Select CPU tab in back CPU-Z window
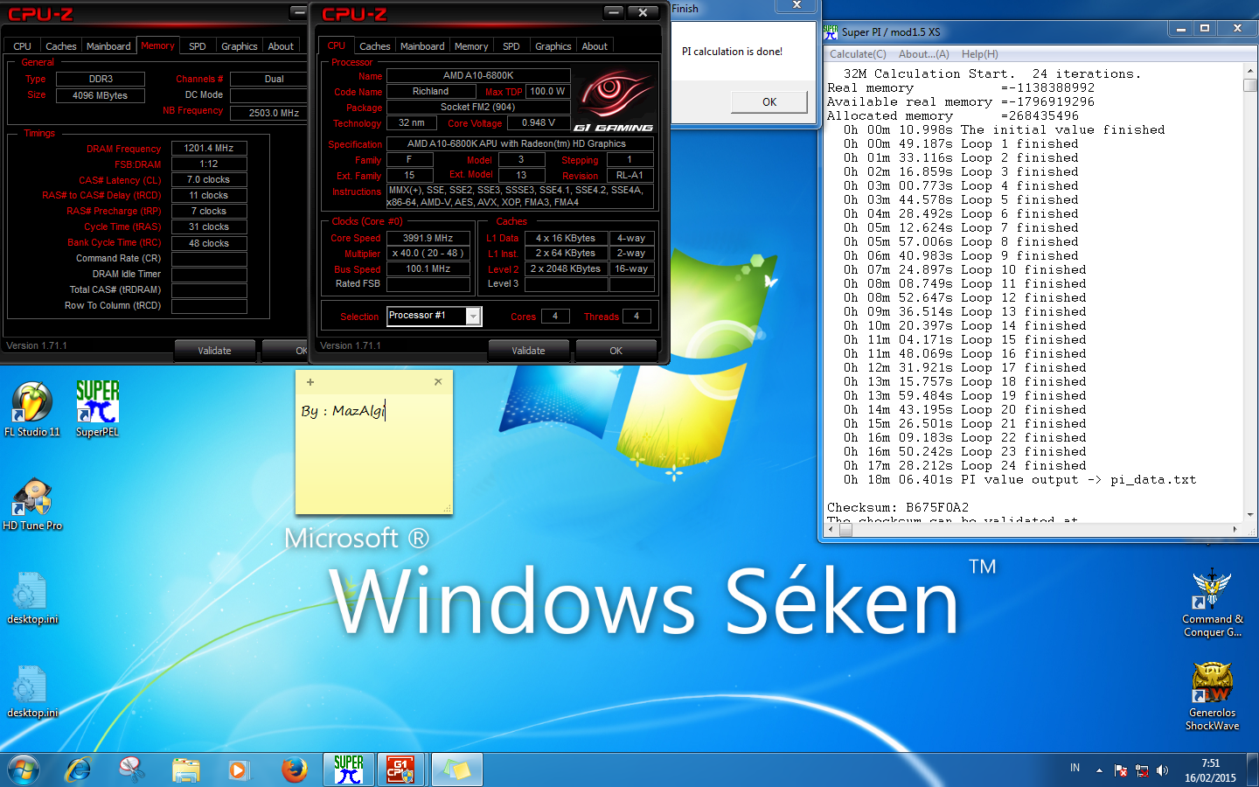1259x787 pixels. point(23,46)
